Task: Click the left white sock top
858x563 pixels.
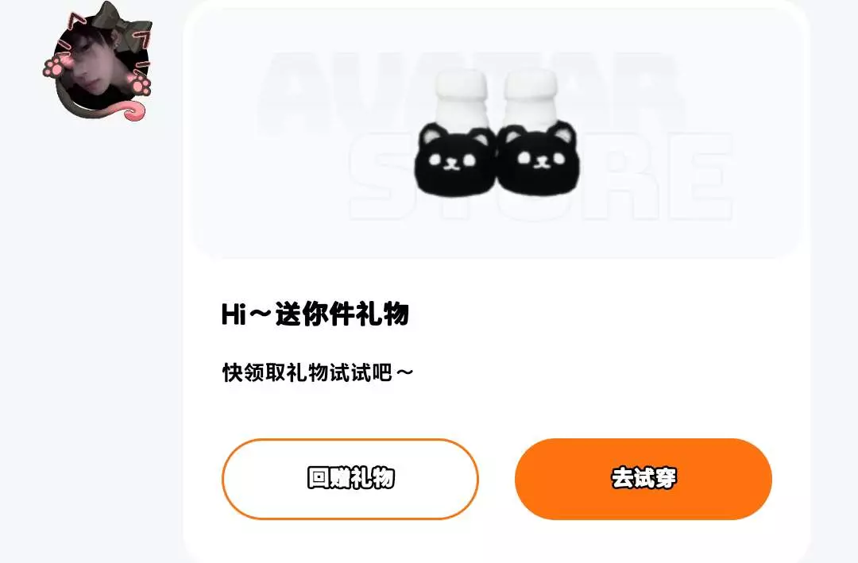Action: (x=461, y=98)
